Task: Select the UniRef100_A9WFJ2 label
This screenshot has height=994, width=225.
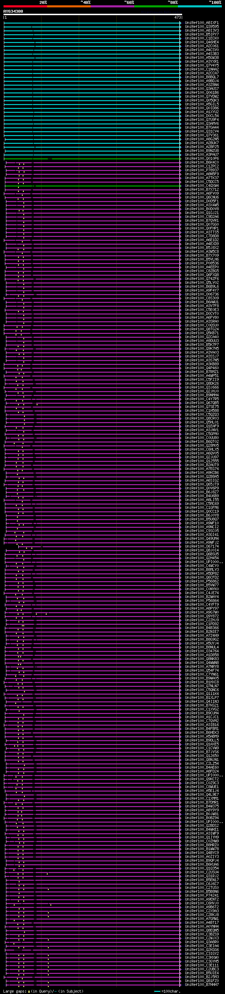Action: [201, 543]
